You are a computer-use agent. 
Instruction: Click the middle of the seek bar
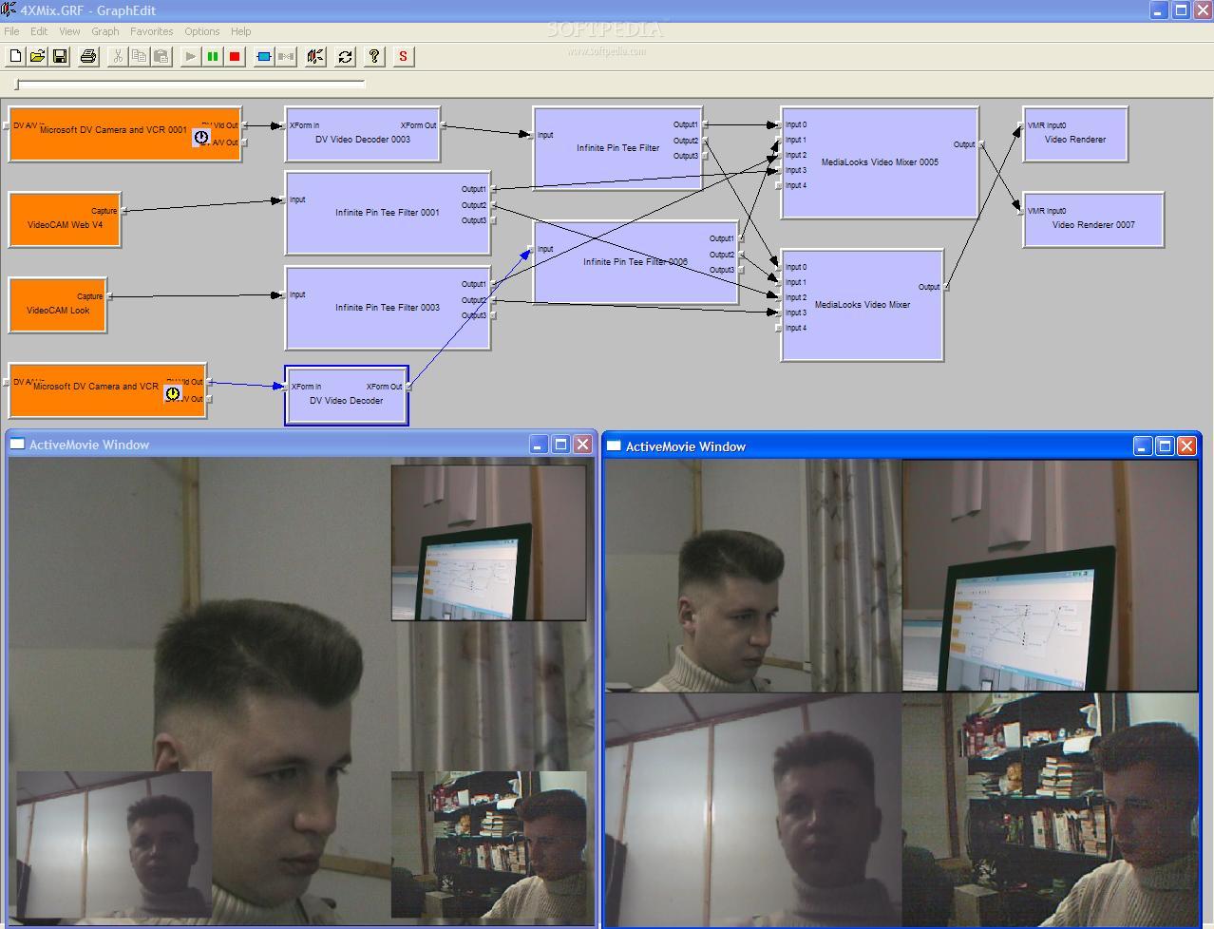190,85
